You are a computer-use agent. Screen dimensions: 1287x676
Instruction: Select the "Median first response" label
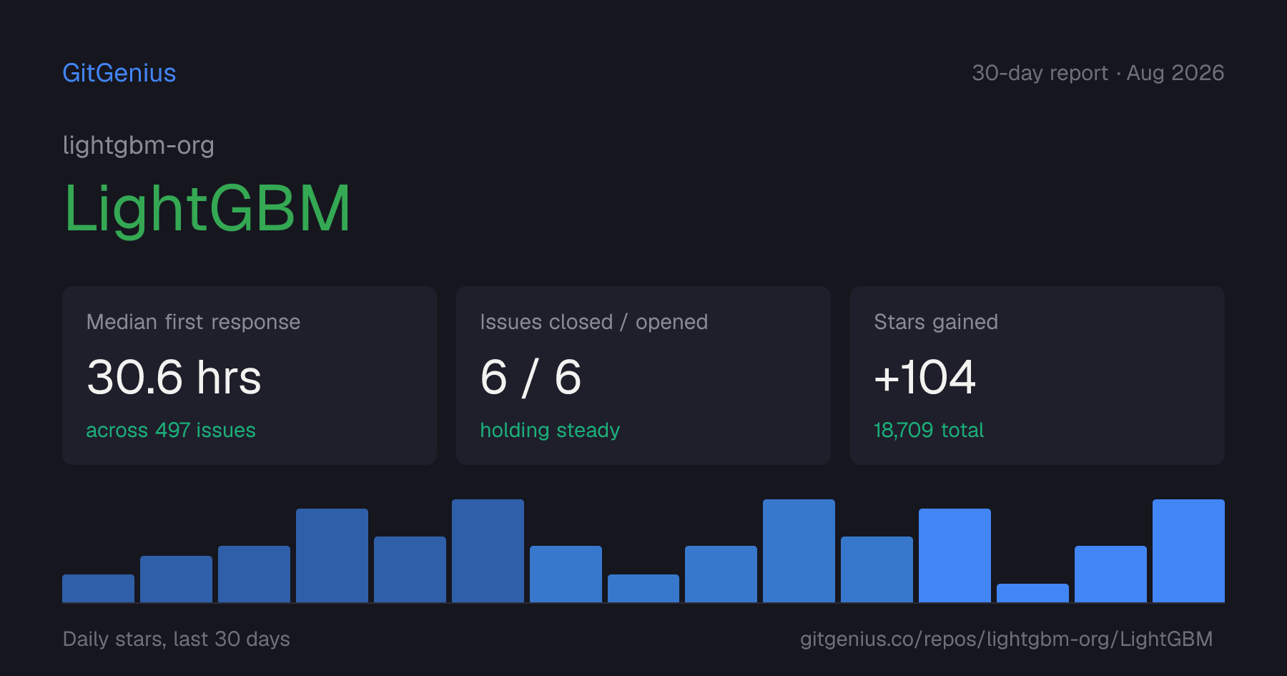coord(193,322)
